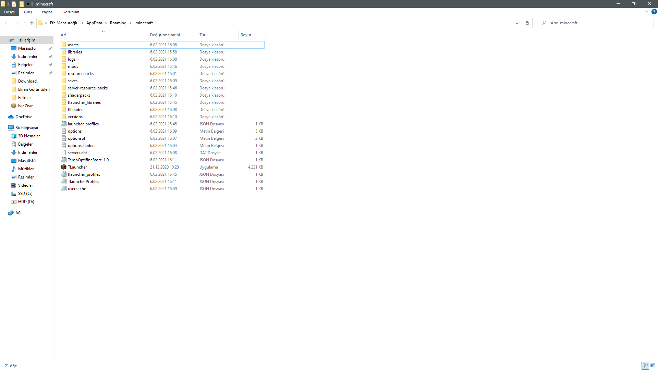This screenshot has height=370, width=658.
Task: Open pinned Masaüstü under Hızlı erişim
Action: pos(27,48)
